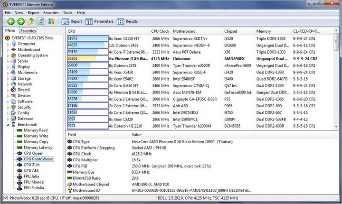Sort by the CPU Clock column header
The image size is (342, 204).
[160, 31]
